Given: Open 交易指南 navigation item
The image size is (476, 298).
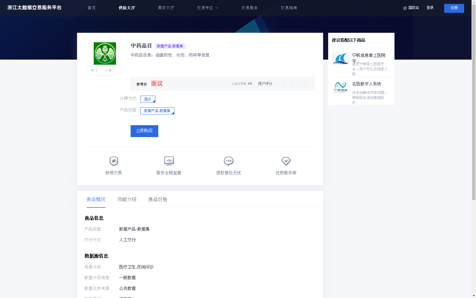Looking at the screenshot, I should (x=289, y=8).
